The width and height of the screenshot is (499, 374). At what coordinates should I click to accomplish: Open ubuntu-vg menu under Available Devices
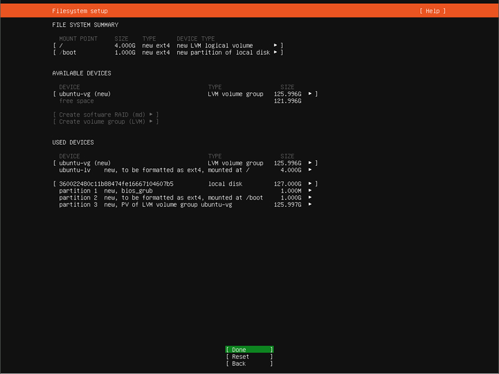(310, 94)
